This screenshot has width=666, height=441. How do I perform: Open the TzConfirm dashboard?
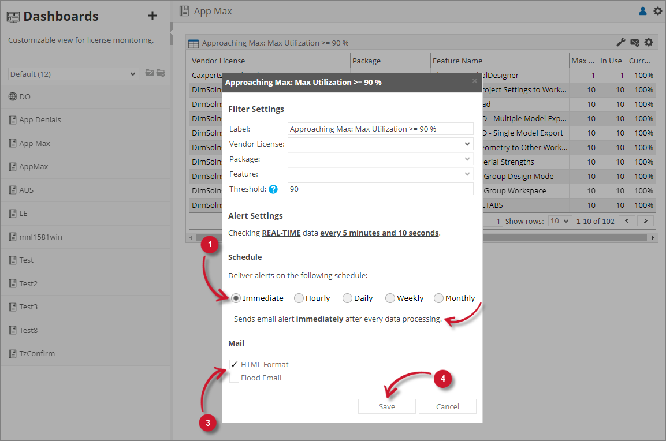(x=85, y=354)
